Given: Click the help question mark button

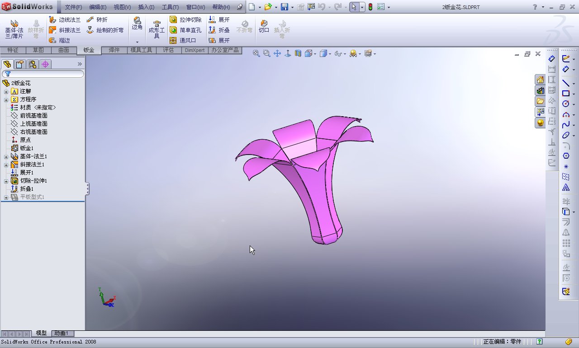Looking at the screenshot, I should click(x=535, y=7).
